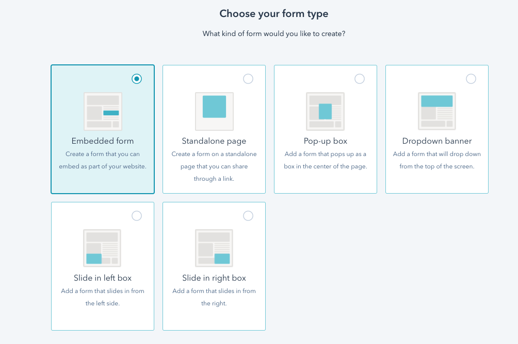Click the Pop-up box illustration icon

click(326, 111)
